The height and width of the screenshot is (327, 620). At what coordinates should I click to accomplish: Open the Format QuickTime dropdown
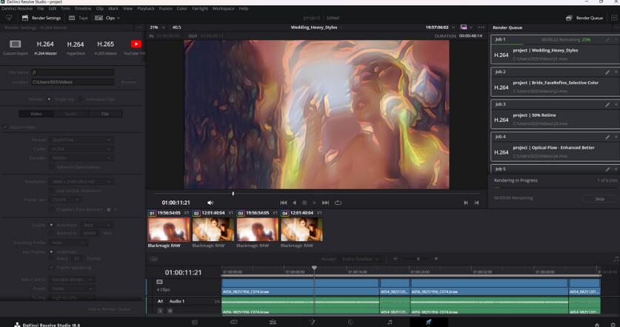81,140
